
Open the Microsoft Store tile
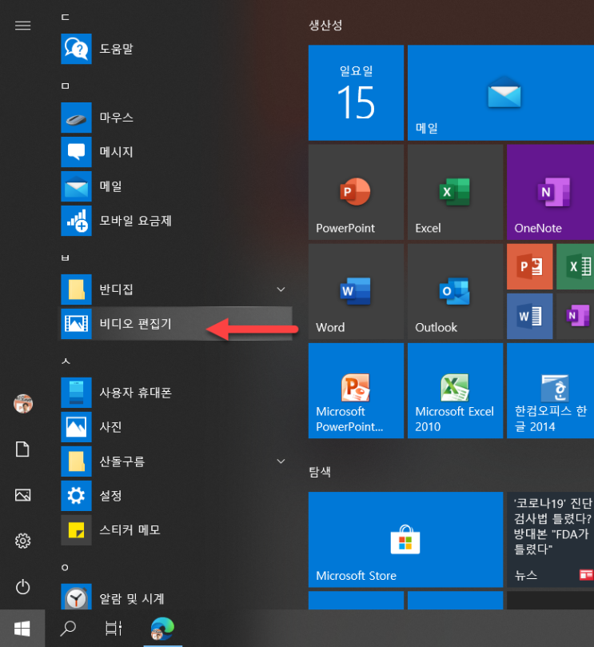coord(405,539)
